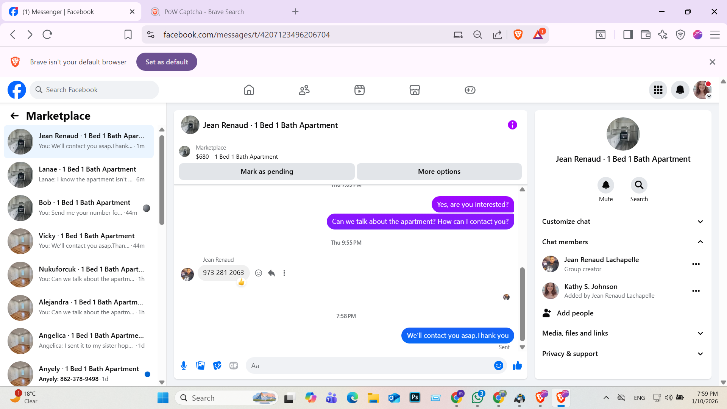Attach a photo using image icon
This screenshot has height=409, width=727.
tap(200, 365)
